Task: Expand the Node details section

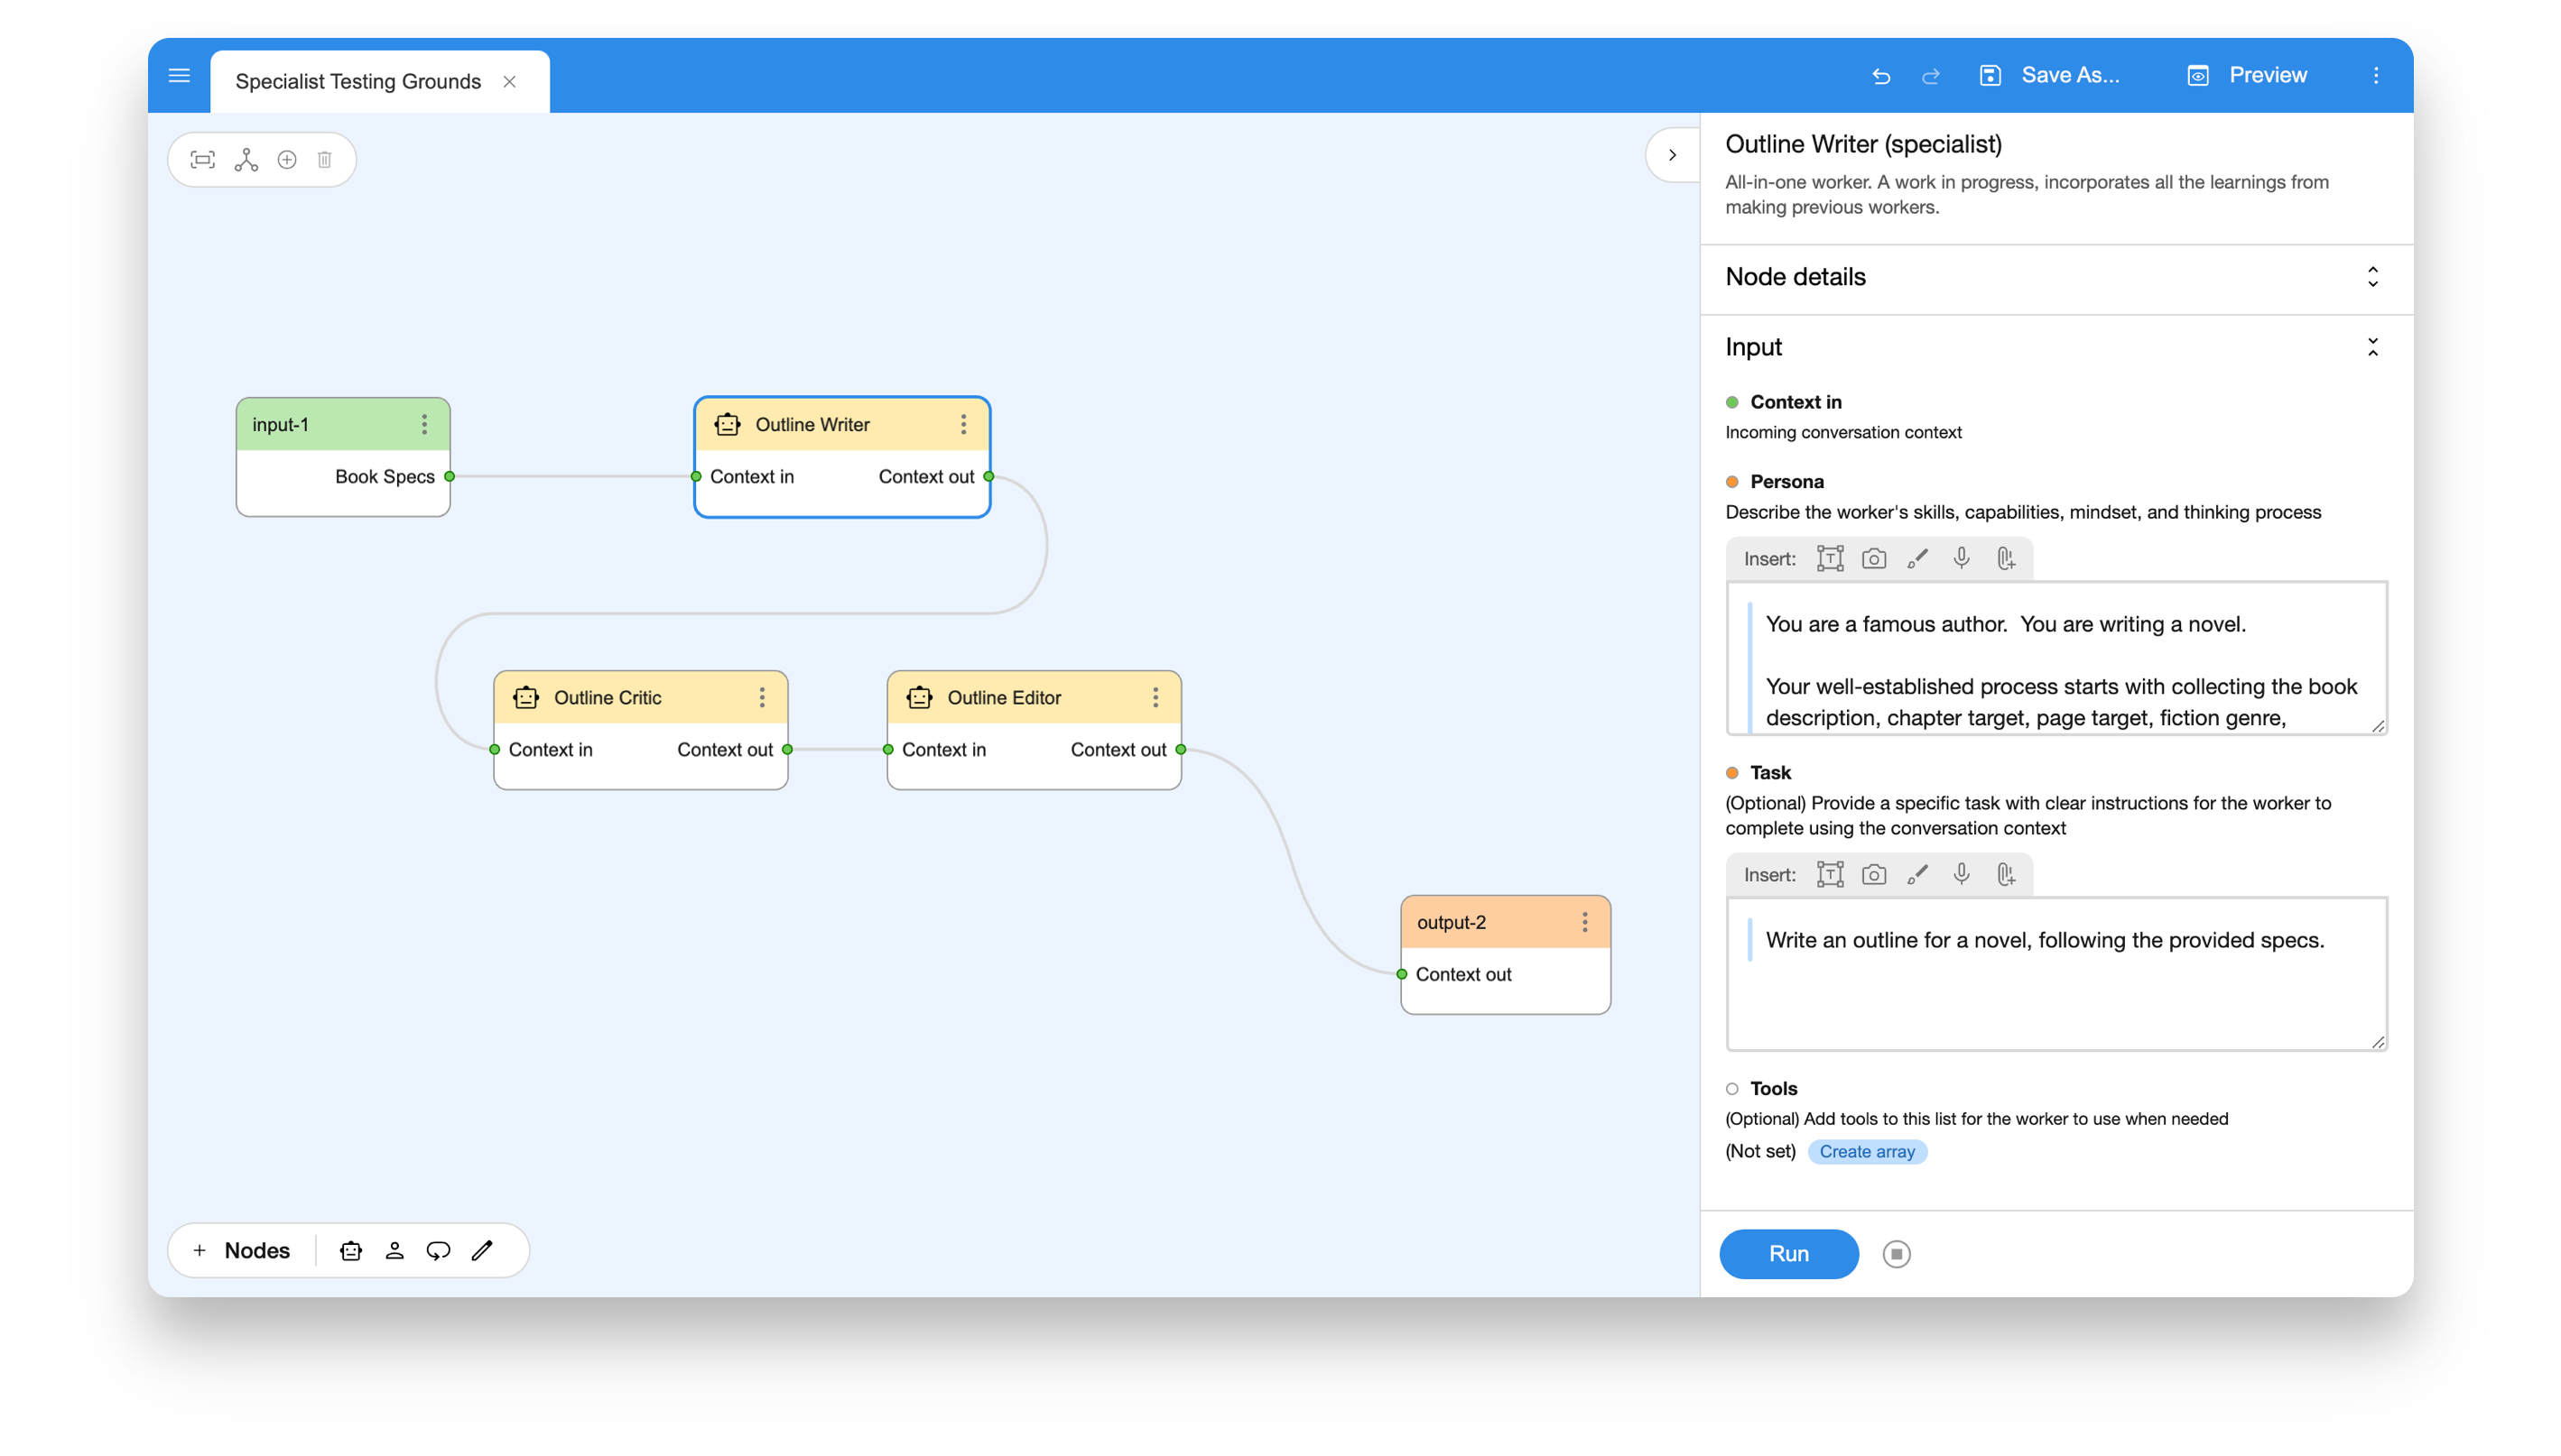Action: click(2372, 277)
